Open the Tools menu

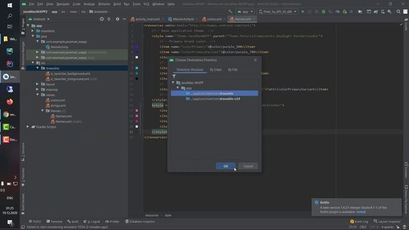click(x=136, y=4)
